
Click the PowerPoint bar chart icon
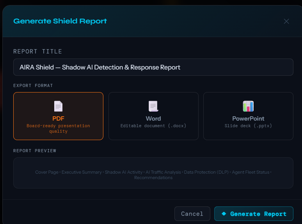(x=248, y=106)
